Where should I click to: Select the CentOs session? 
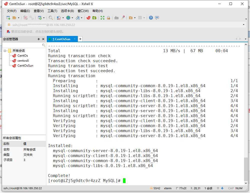tap(23, 56)
